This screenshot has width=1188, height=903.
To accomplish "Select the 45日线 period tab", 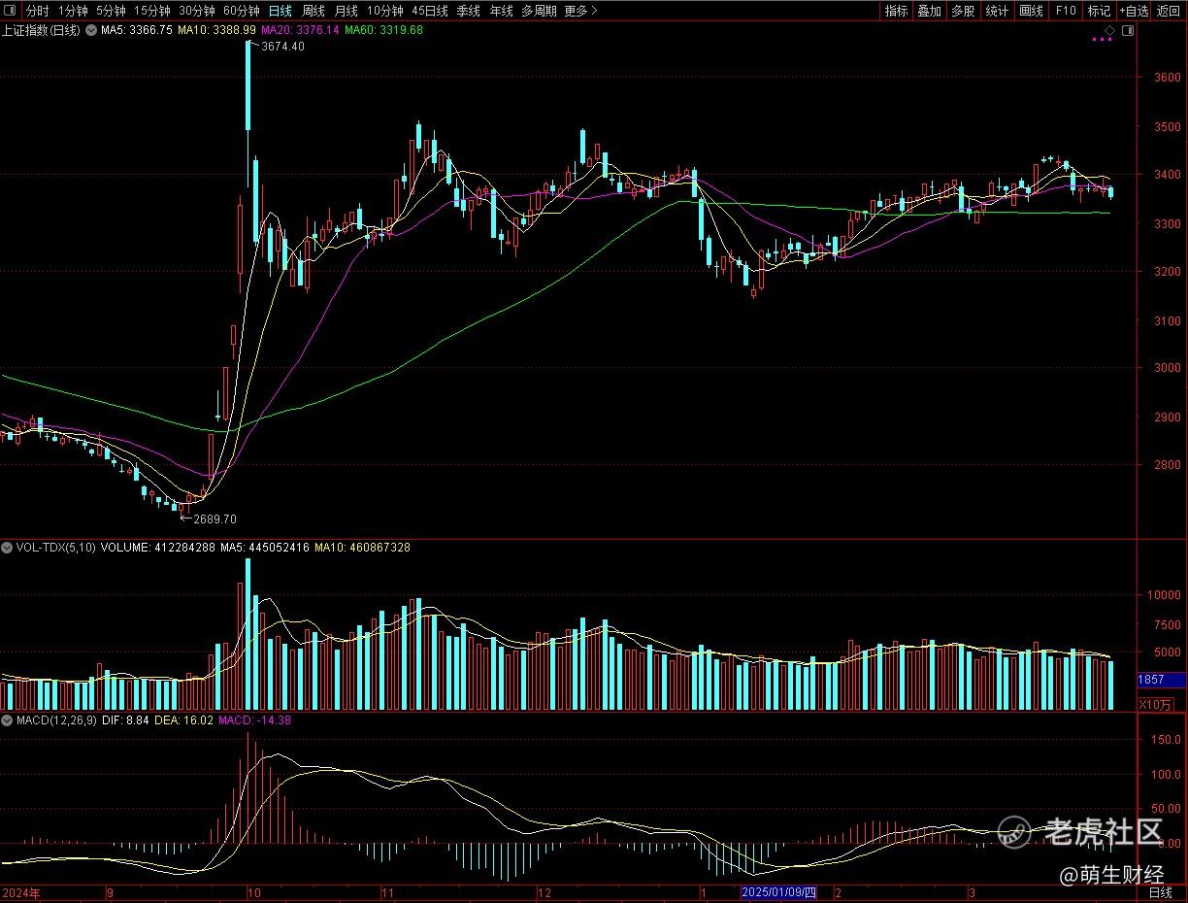I will coord(430,11).
